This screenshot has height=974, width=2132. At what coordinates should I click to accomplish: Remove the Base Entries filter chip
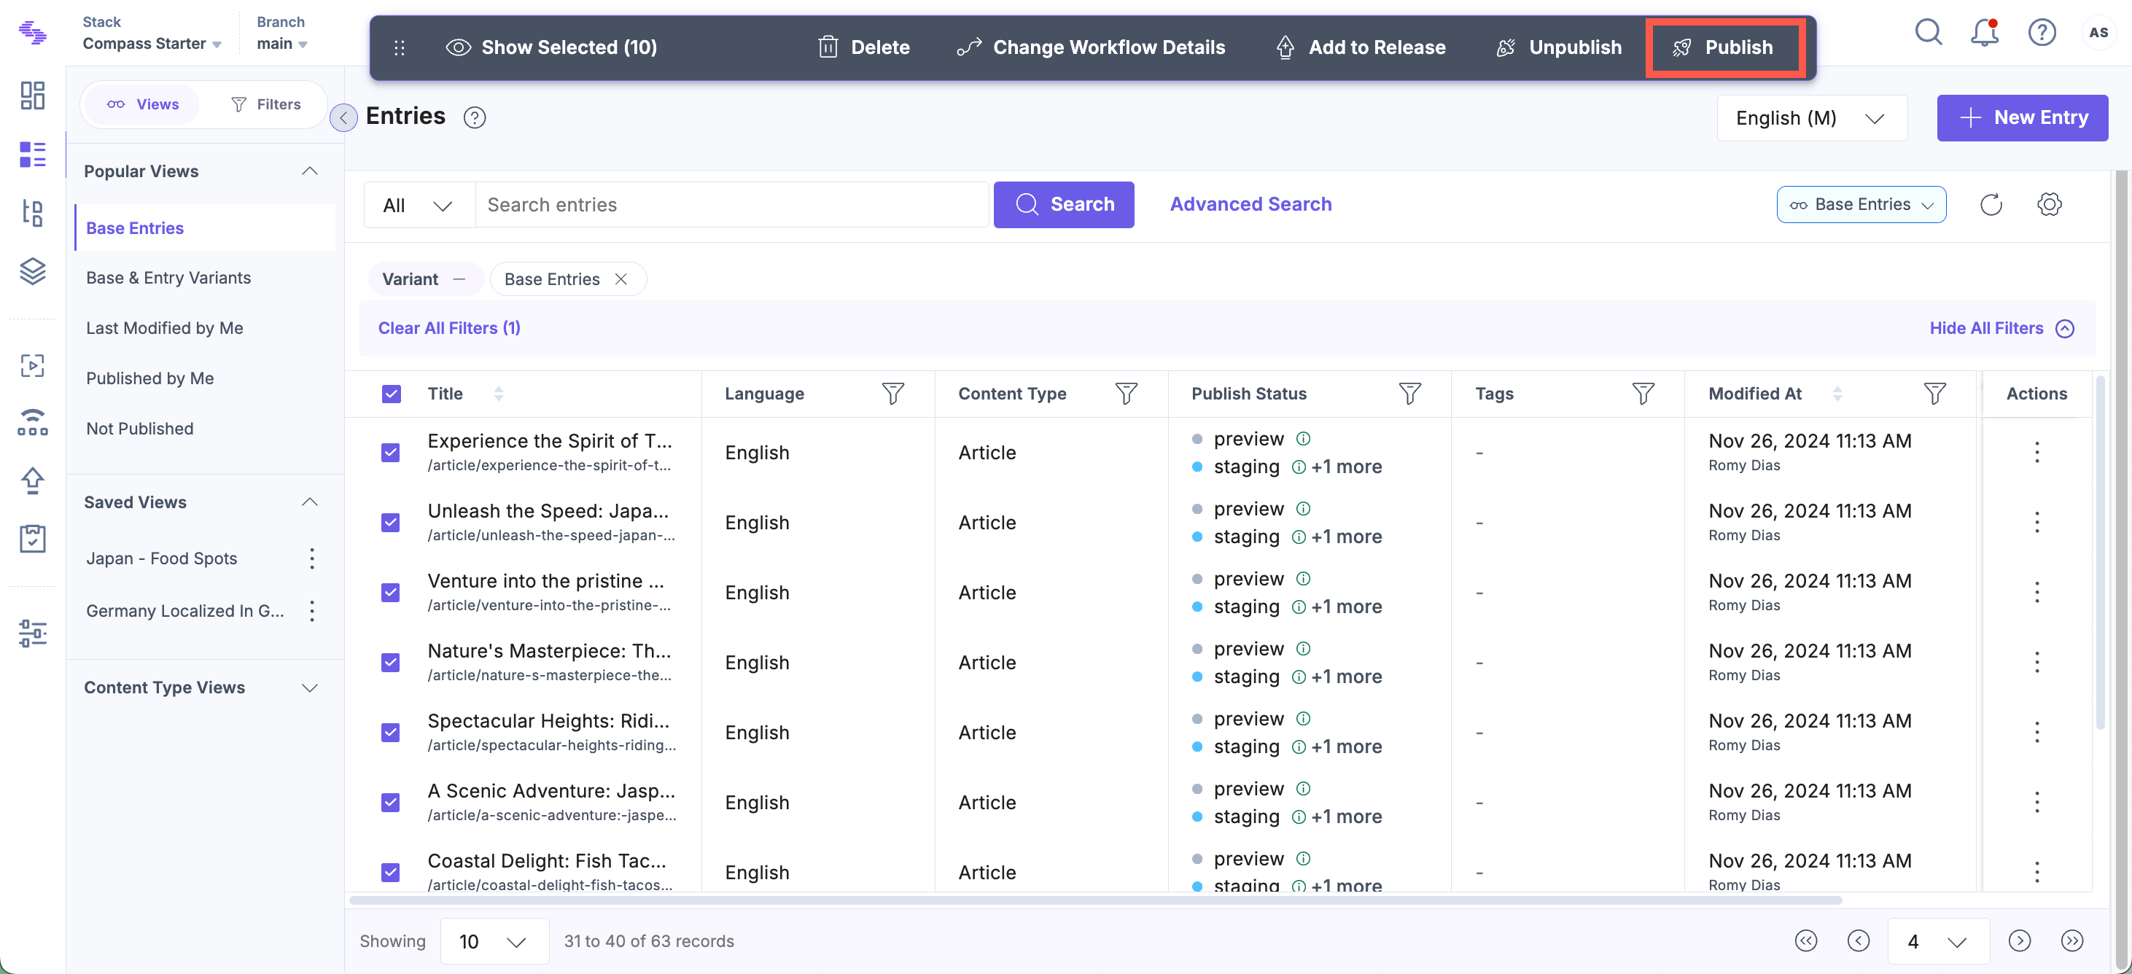(x=620, y=280)
